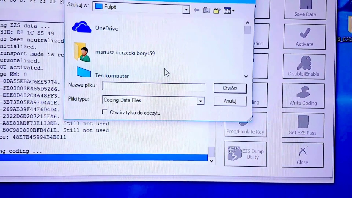352x198 pixels.
Task: Toggle the Otwórz tylko do odczytu checkbox
Action: pyautogui.click(x=105, y=112)
